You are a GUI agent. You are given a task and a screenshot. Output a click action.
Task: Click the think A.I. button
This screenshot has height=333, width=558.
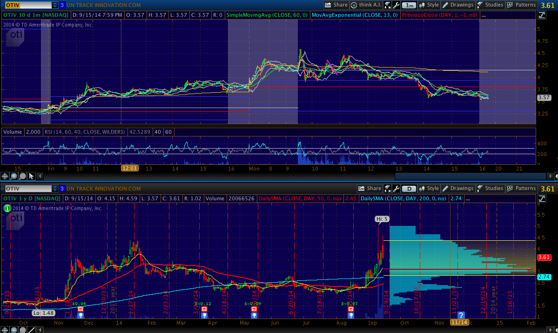pos(366,5)
